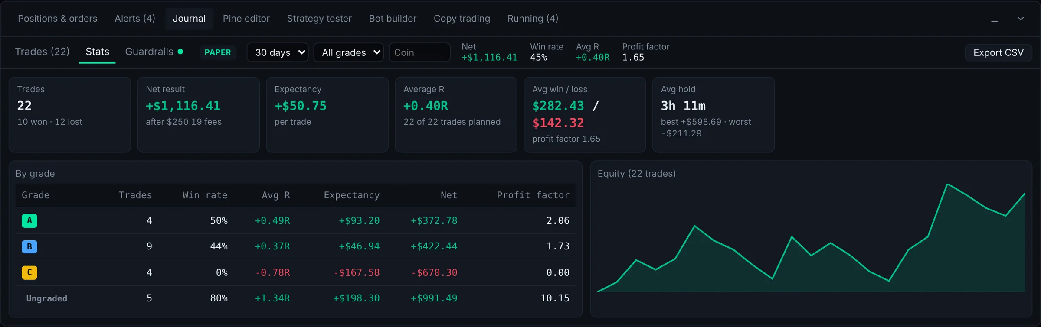The image size is (1041, 327).
Task: Click the grade C badge
Action: tap(29, 272)
